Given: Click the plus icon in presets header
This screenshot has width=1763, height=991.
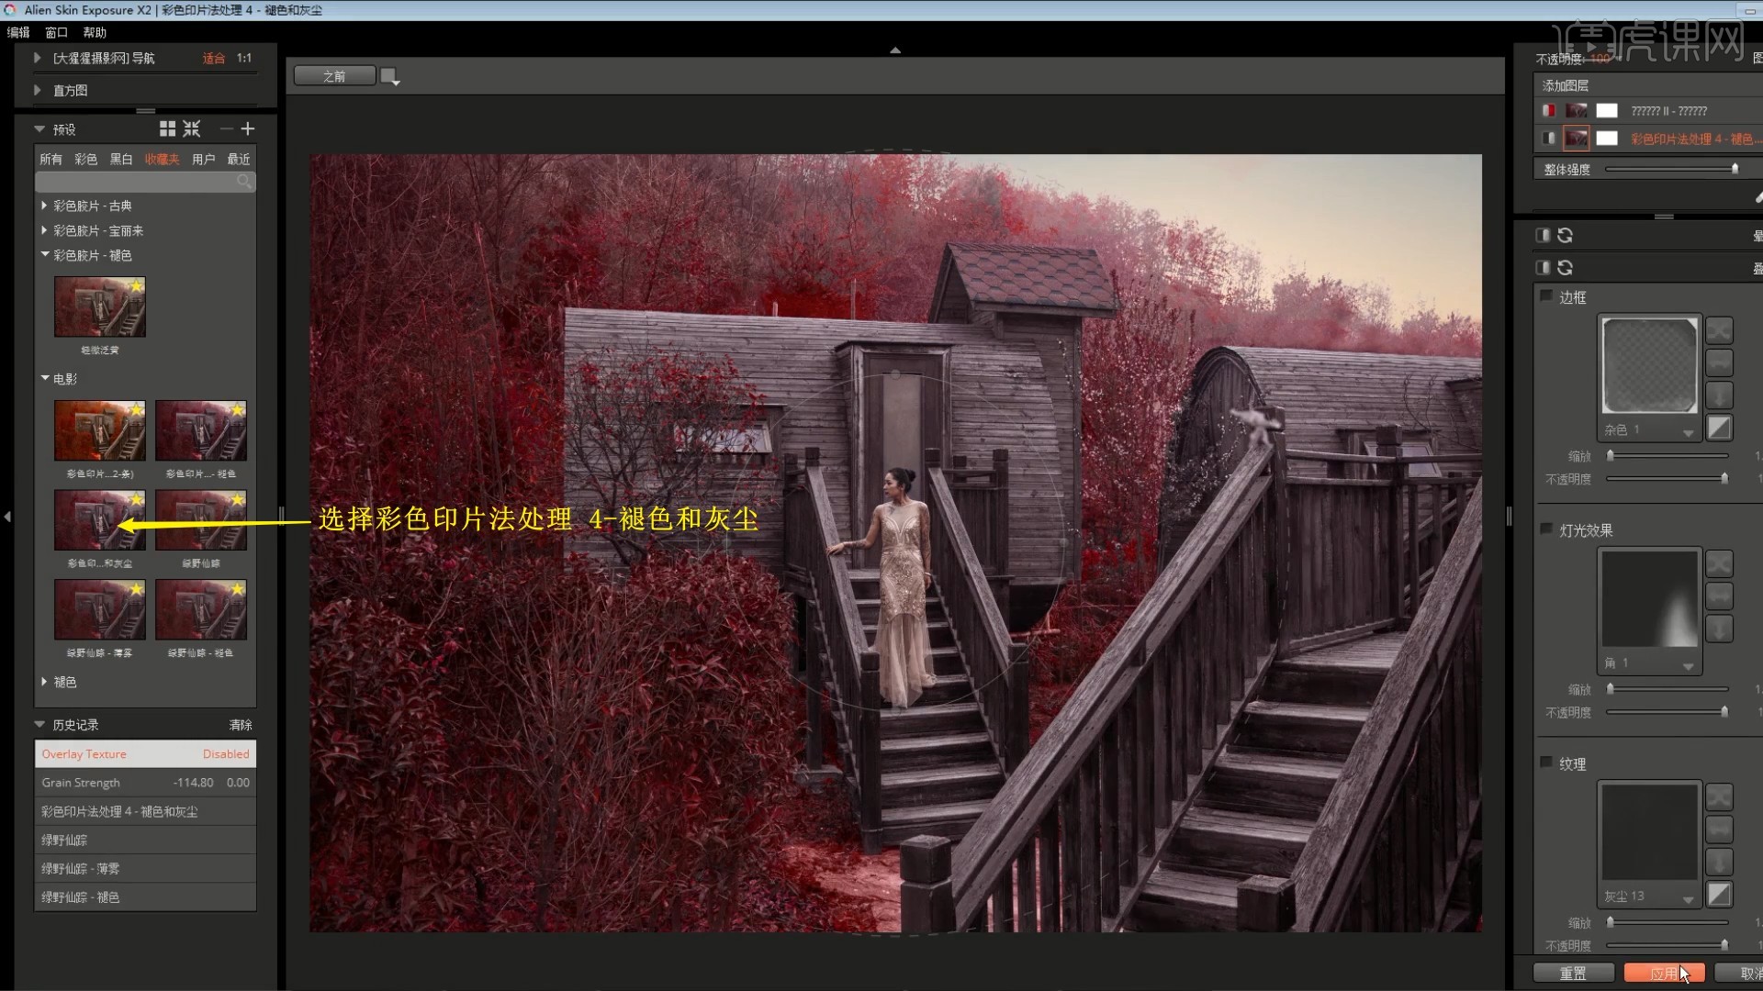Looking at the screenshot, I should pyautogui.click(x=247, y=129).
